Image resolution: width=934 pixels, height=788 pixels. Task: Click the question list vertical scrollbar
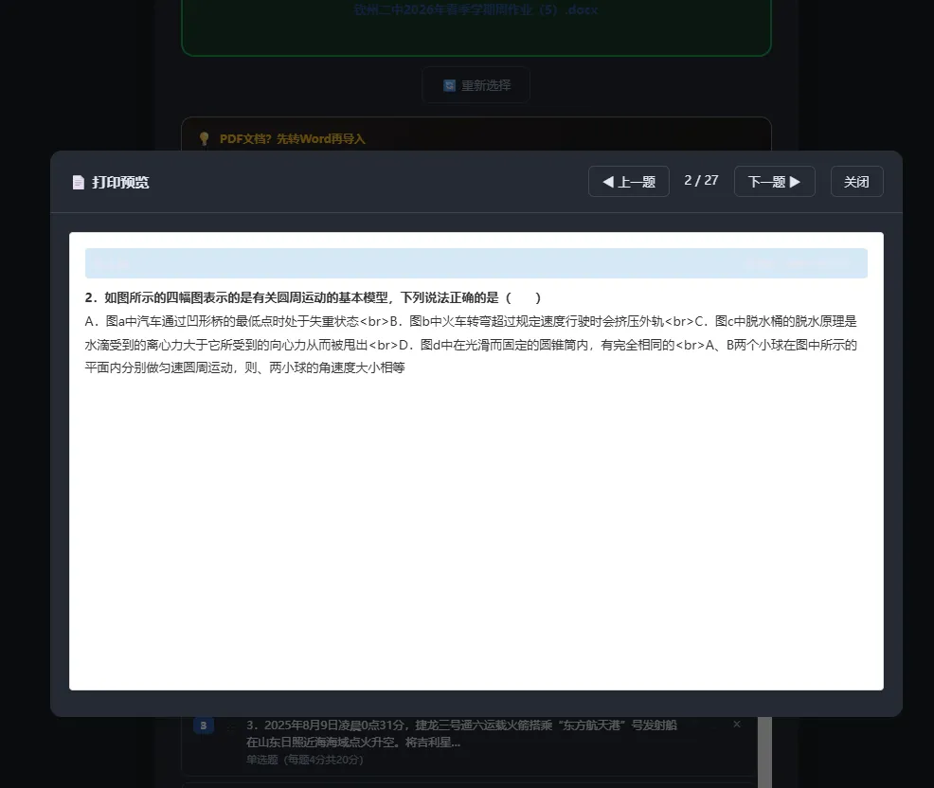[x=764, y=752]
